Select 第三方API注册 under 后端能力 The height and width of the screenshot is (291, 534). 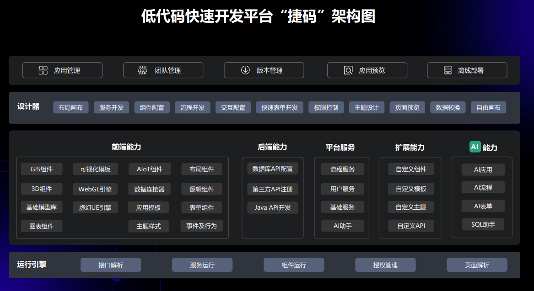tap(273, 189)
